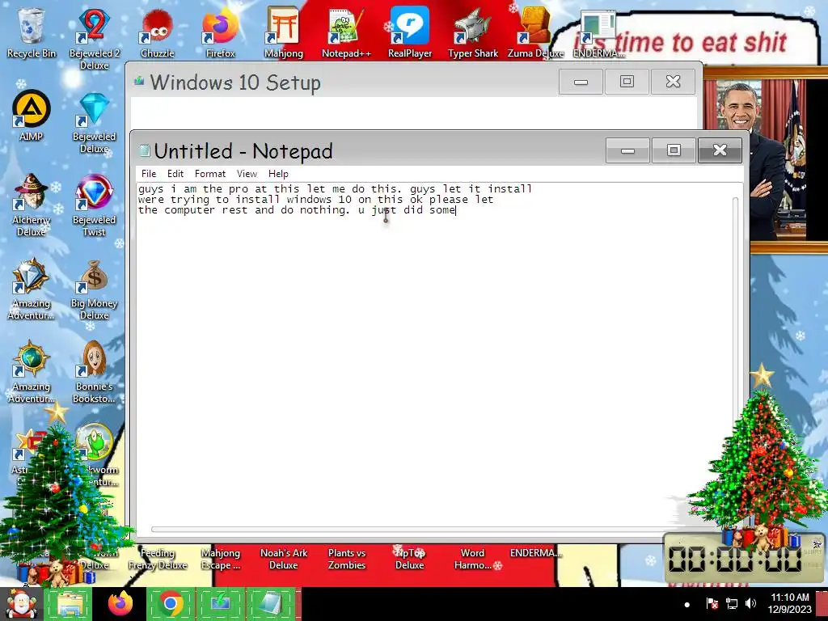The height and width of the screenshot is (621, 828).
Task: Open the AIMP desktop shortcut
Action: [31, 115]
